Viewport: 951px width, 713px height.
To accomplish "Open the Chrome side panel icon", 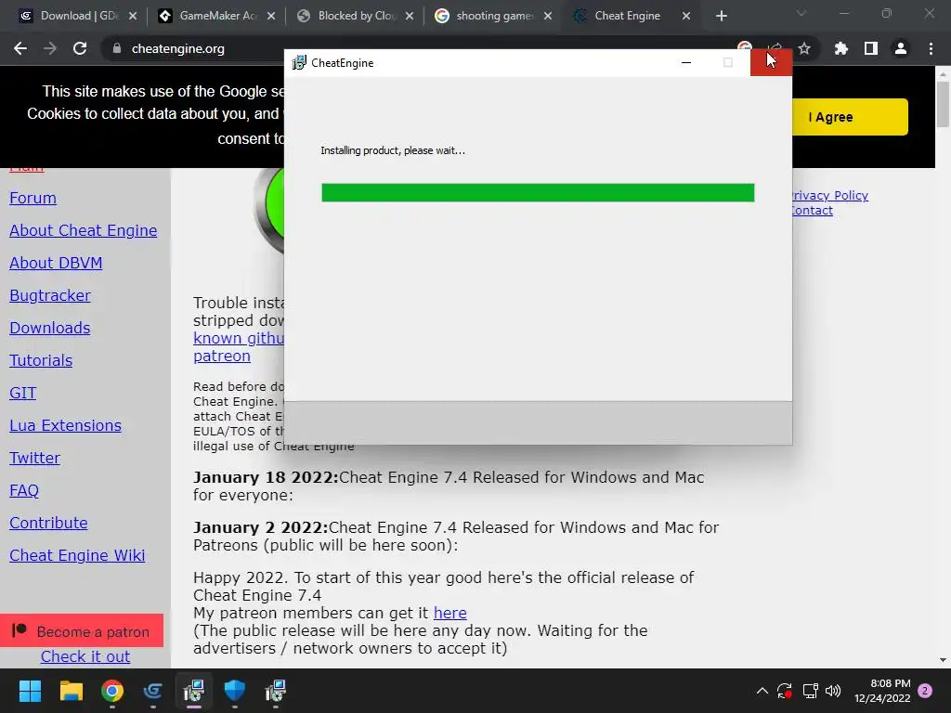I will point(871,48).
